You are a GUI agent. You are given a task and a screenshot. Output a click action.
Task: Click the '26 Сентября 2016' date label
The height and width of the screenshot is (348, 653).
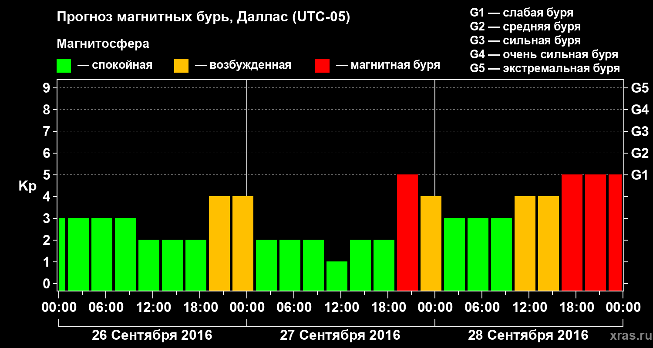[152, 335]
